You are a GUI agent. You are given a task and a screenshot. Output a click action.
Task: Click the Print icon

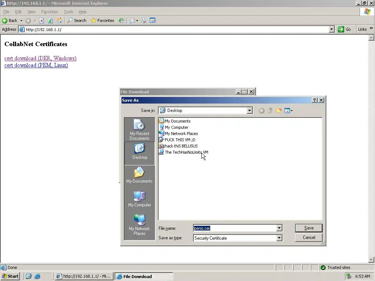[144, 20]
